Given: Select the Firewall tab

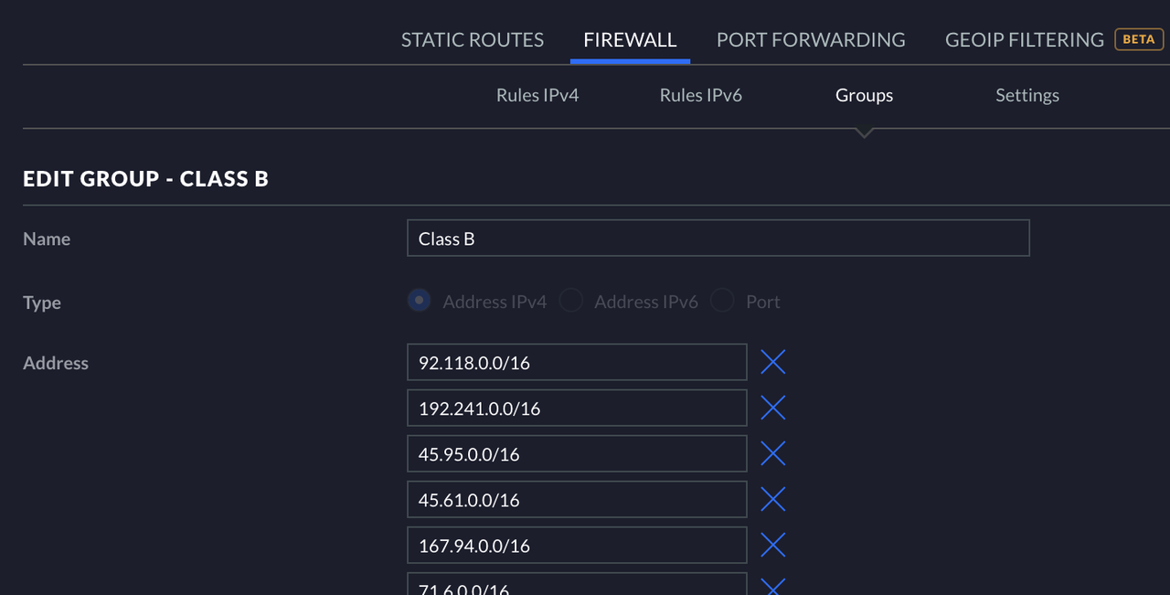Looking at the screenshot, I should (x=630, y=40).
